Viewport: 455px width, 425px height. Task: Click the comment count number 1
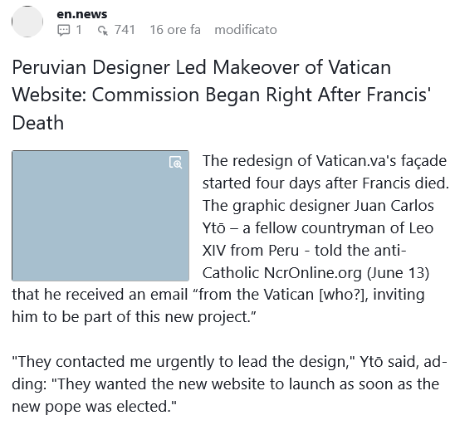(x=79, y=30)
